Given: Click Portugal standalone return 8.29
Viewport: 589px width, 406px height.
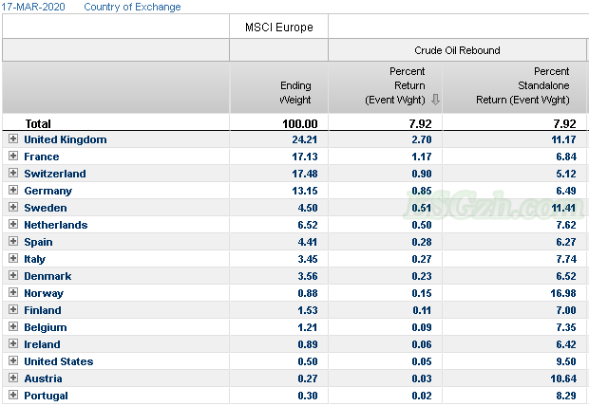Looking at the screenshot, I should [566, 396].
